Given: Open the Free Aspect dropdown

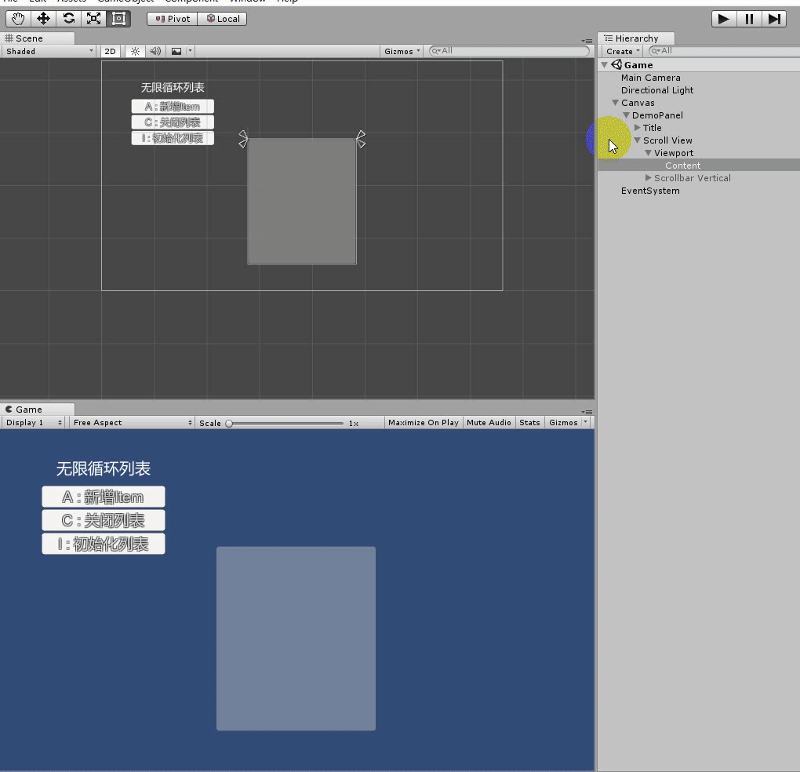Looking at the screenshot, I should coord(132,423).
